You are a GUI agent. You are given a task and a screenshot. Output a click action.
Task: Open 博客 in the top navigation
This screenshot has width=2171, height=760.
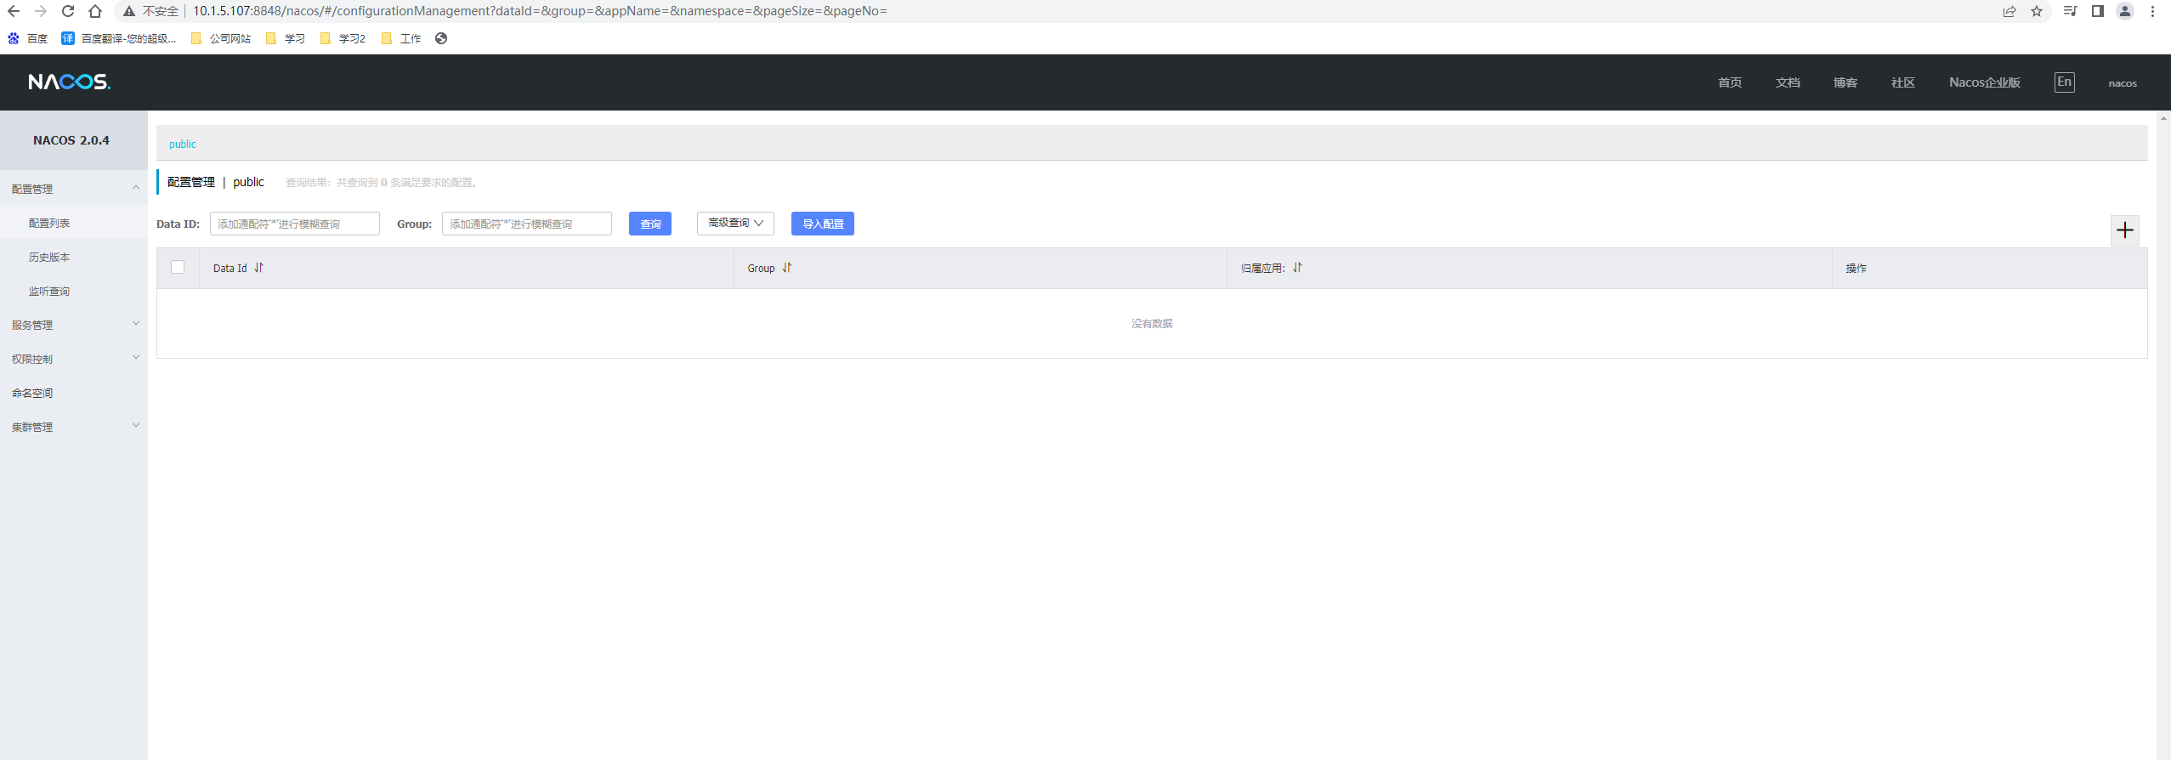coord(1845,82)
